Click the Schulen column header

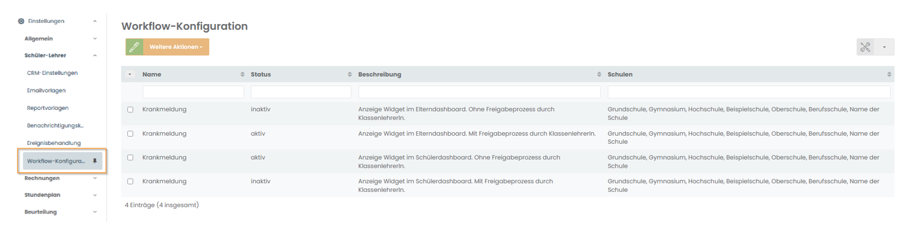point(620,74)
